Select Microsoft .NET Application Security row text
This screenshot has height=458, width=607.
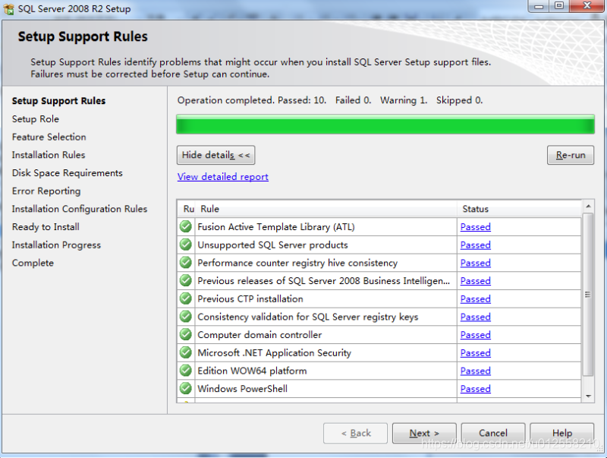point(274,353)
